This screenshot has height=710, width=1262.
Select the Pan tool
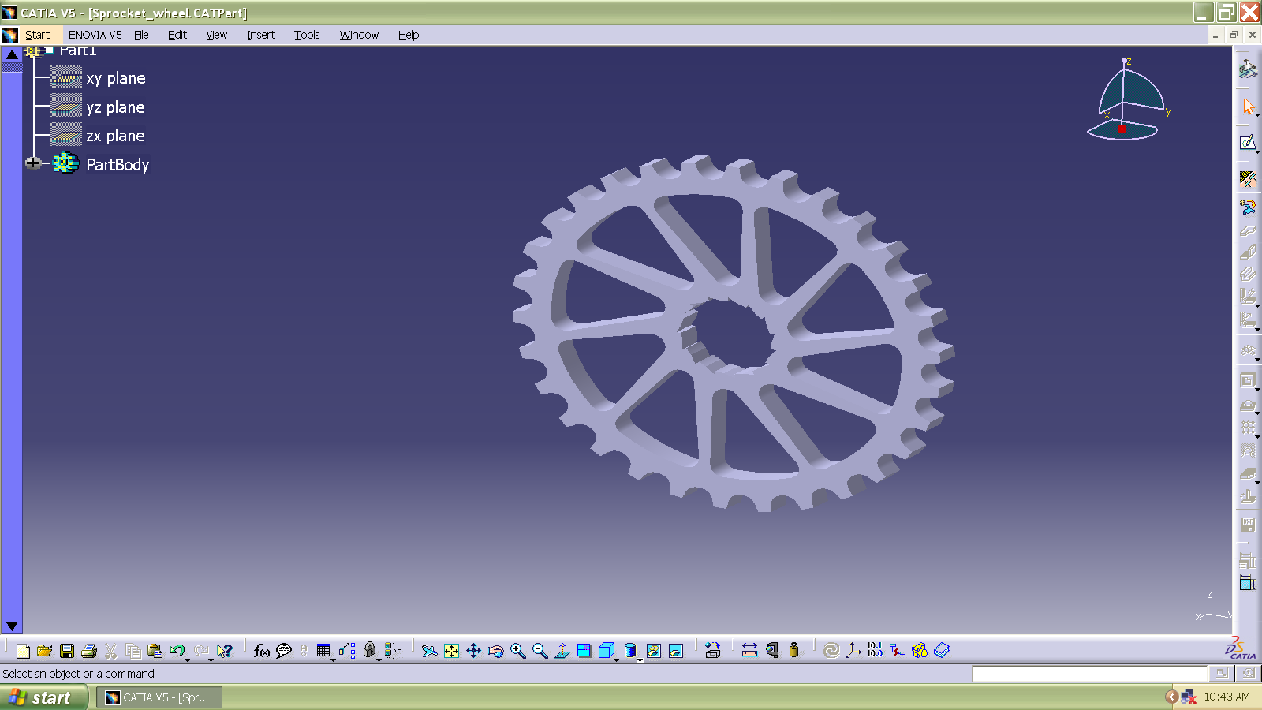473,651
